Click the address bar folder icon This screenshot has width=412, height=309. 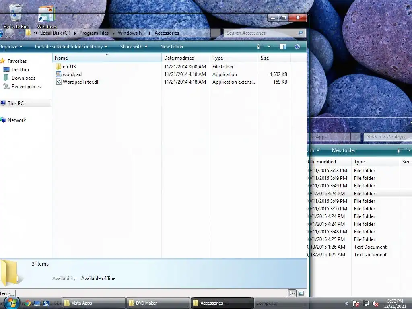(28, 33)
